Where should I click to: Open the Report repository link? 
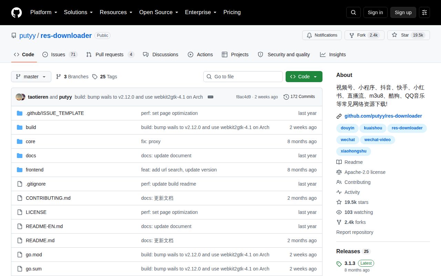coord(355,232)
